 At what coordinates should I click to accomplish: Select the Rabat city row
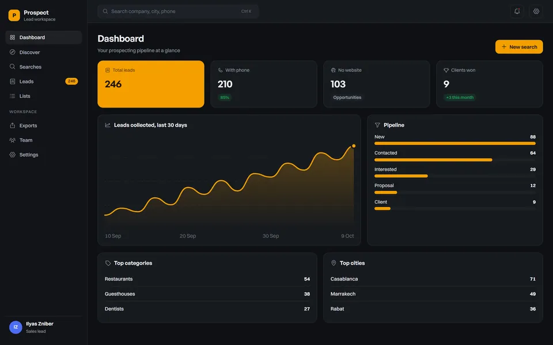click(433, 309)
